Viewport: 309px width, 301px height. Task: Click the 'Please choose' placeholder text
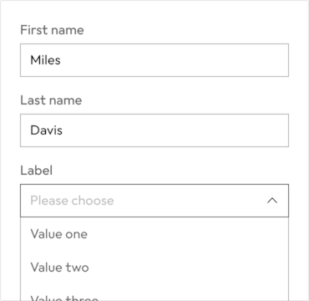(x=72, y=201)
